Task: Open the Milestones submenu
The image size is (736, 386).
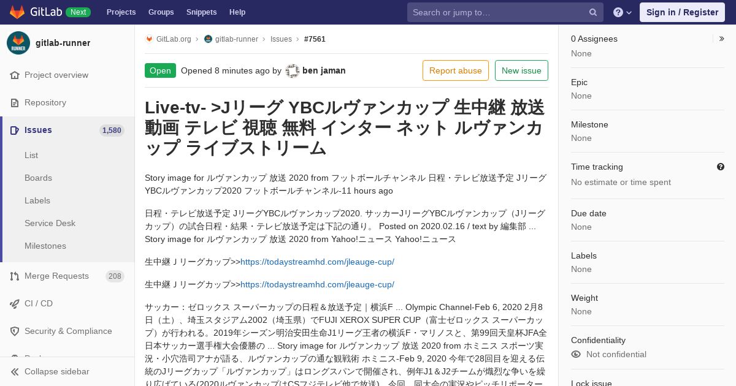Action: pos(45,246)
